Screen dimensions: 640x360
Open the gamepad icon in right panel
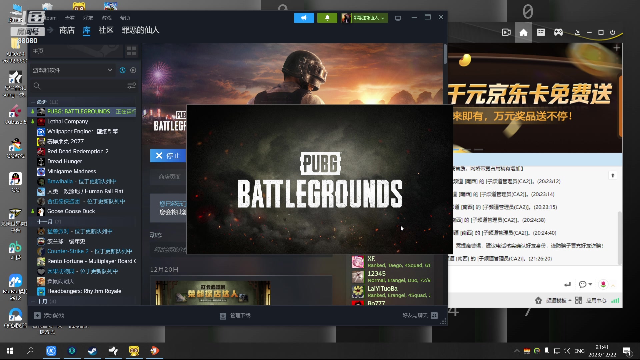click(558, 32)
